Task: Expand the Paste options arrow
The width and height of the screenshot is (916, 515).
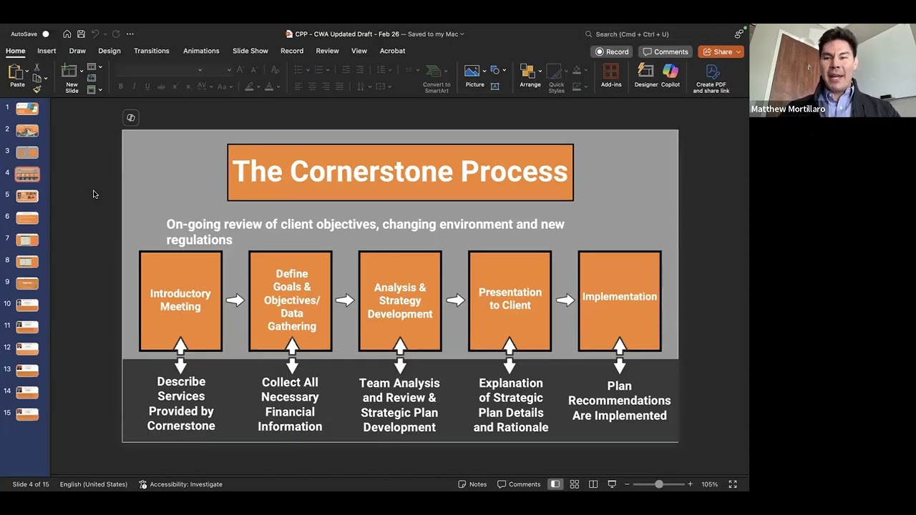Action: coord(27,71)
